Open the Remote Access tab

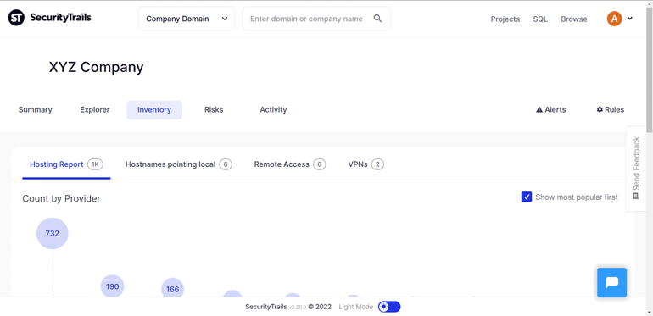tap(290, 164)
